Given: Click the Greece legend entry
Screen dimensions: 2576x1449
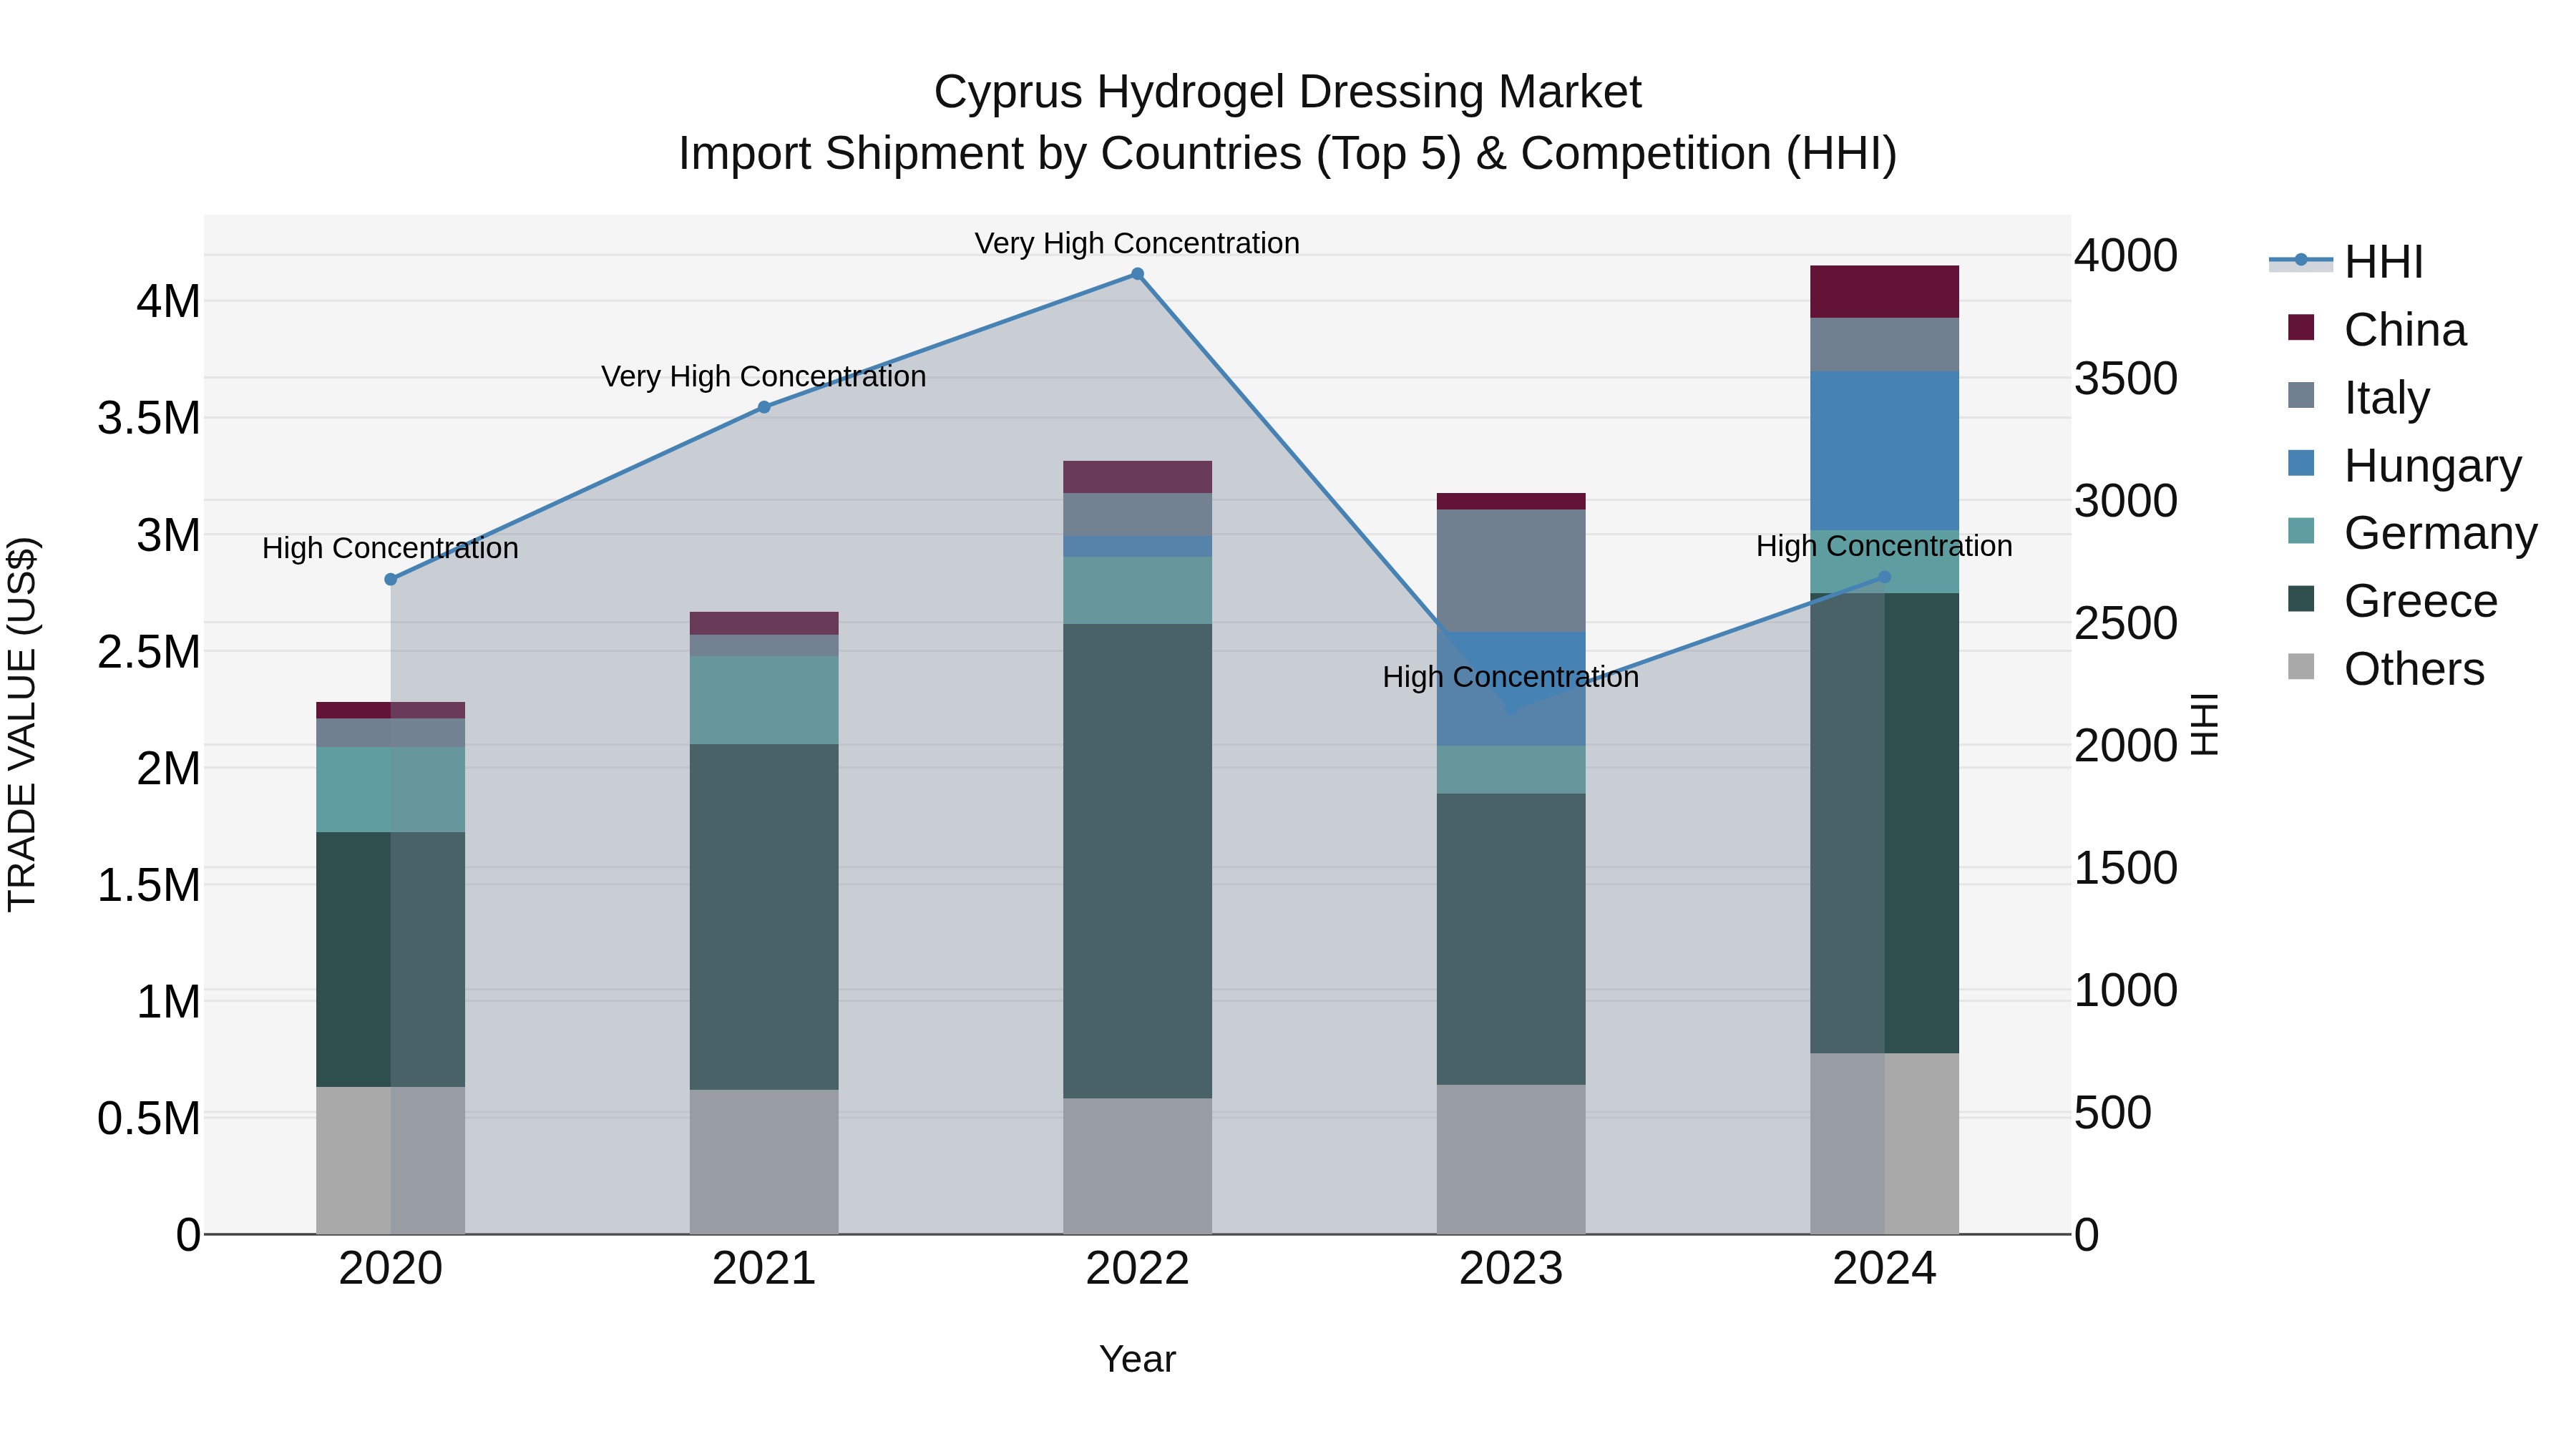Looking at the screenshot, I should [2420, 601].
